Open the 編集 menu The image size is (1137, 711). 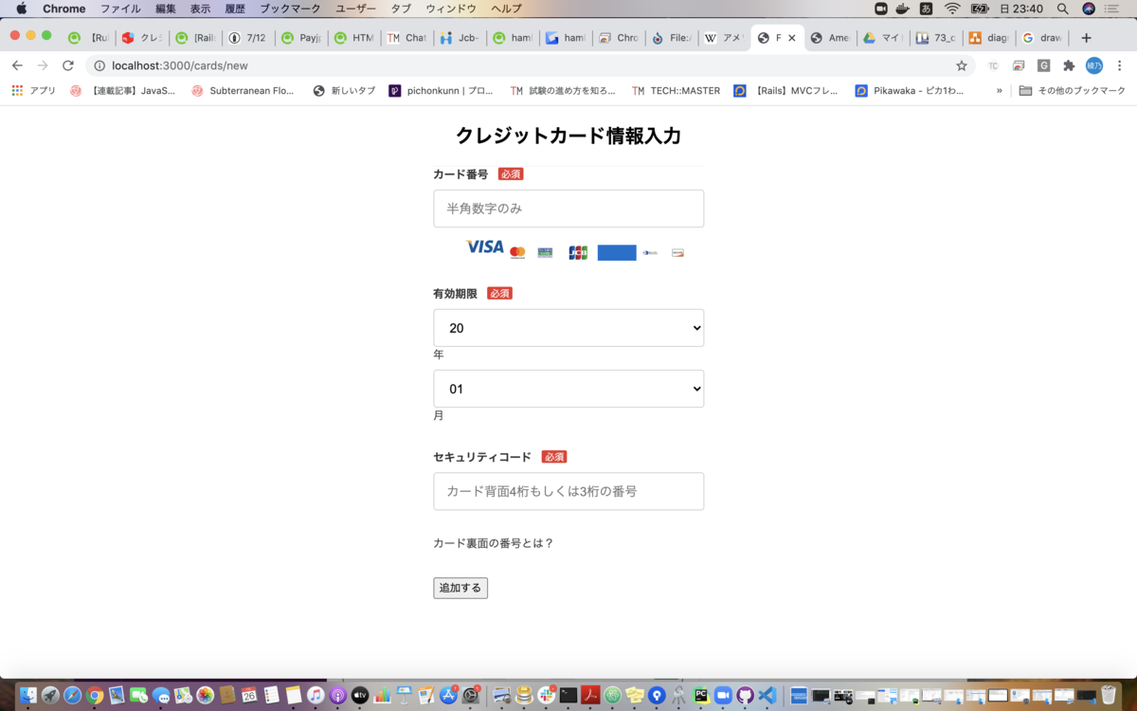pos(166,9)
